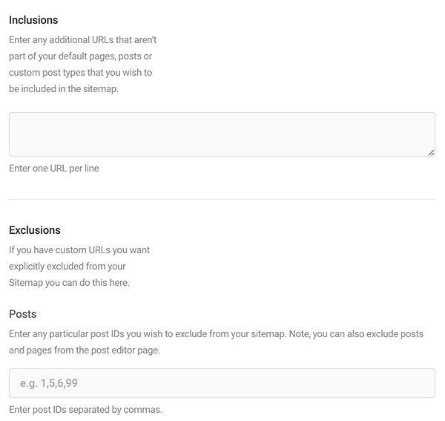445x421 pixels.
Task: Click the phrase "Note, you can also exclude posts"
Action: (356, 334)
